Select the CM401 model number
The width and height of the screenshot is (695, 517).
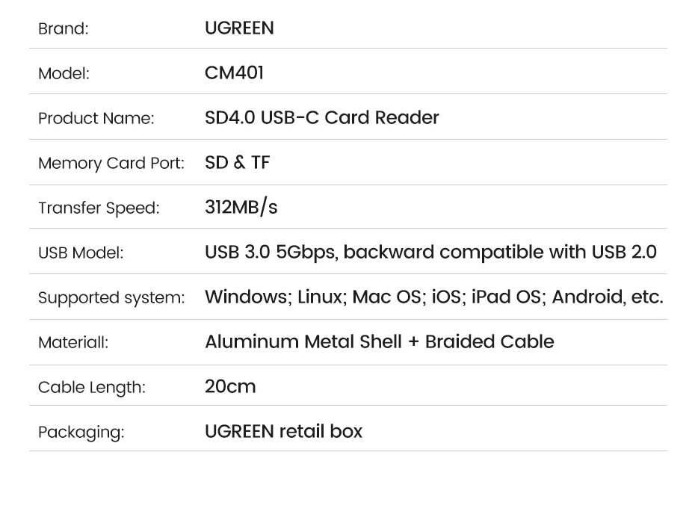(234, 72)
